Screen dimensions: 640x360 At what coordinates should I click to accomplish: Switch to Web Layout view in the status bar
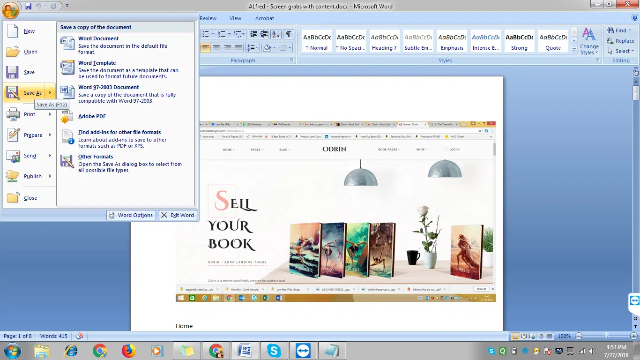pos(532,336)
